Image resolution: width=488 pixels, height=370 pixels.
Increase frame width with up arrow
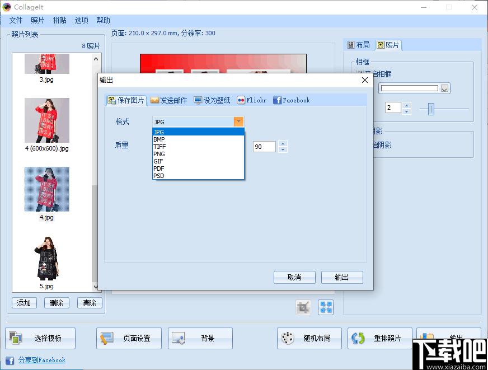click(406, 105)
